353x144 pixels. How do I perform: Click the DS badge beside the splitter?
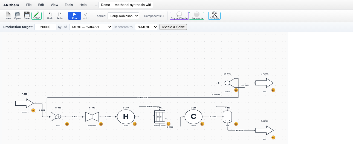pos(236,90)
